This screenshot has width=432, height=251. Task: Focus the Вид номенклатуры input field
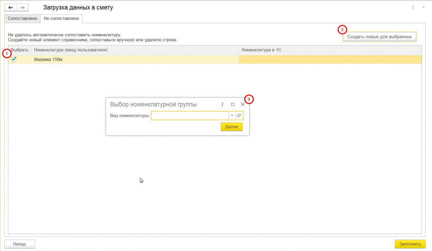coord(190,116)
